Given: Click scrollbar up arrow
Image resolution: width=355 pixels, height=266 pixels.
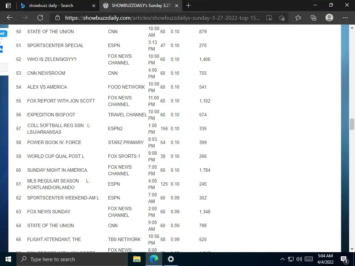Looking at the screenshot, I should click(352, 28).
